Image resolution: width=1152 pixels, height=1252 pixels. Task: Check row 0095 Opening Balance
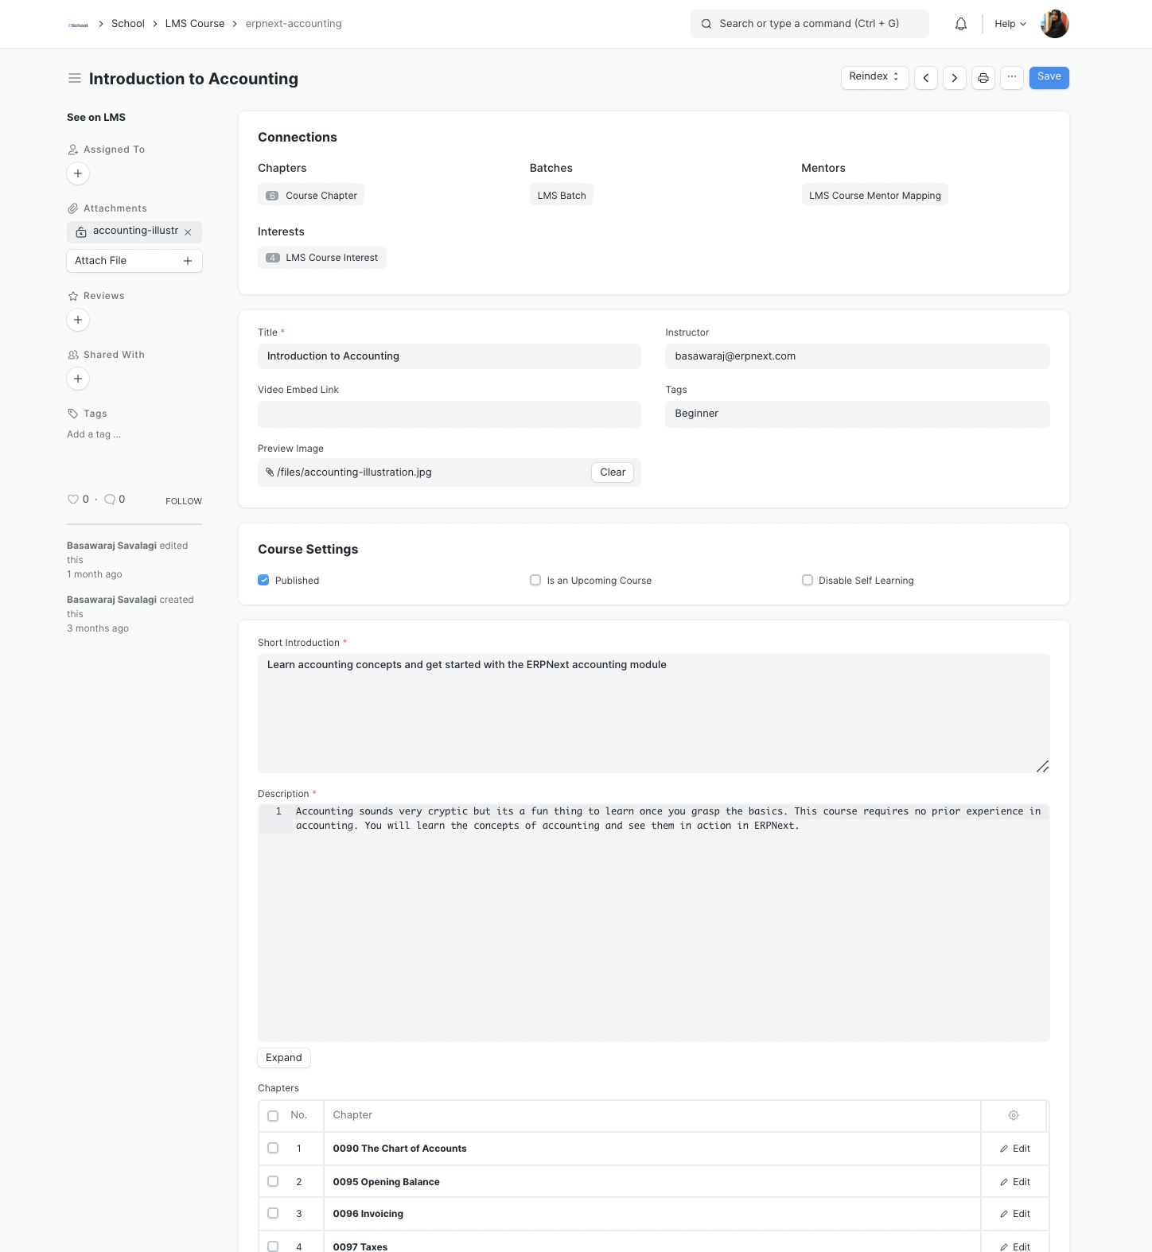[273, 1181]
